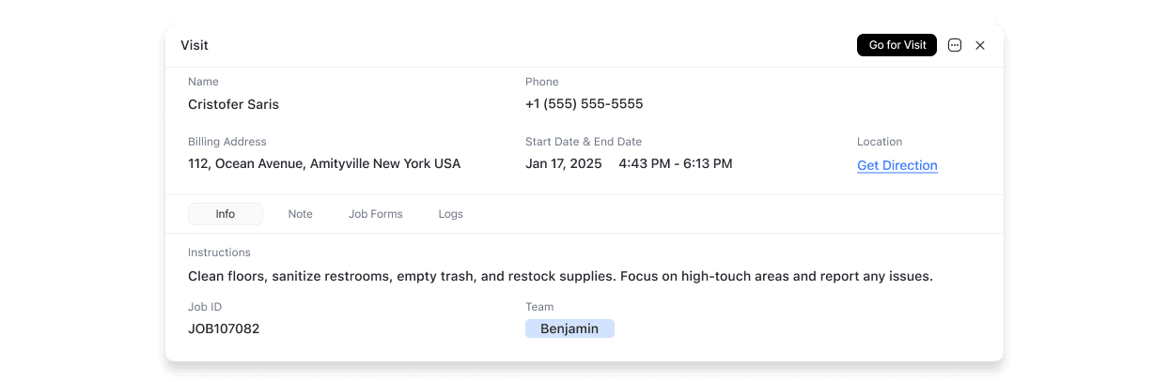Open the Job Forms tab
The image size is (1170, 382).
375,214
